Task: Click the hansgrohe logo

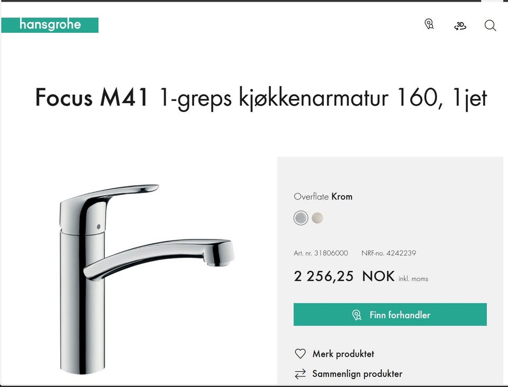Action: pyautogui.click(x=50, y=25)
